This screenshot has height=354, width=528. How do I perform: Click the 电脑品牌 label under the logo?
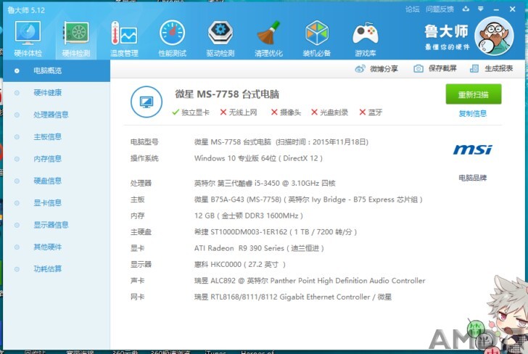point(472,178)
